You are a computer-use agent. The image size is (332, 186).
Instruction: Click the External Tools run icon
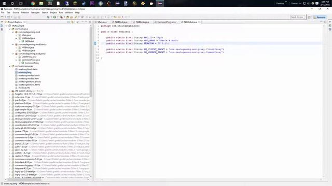61,17
